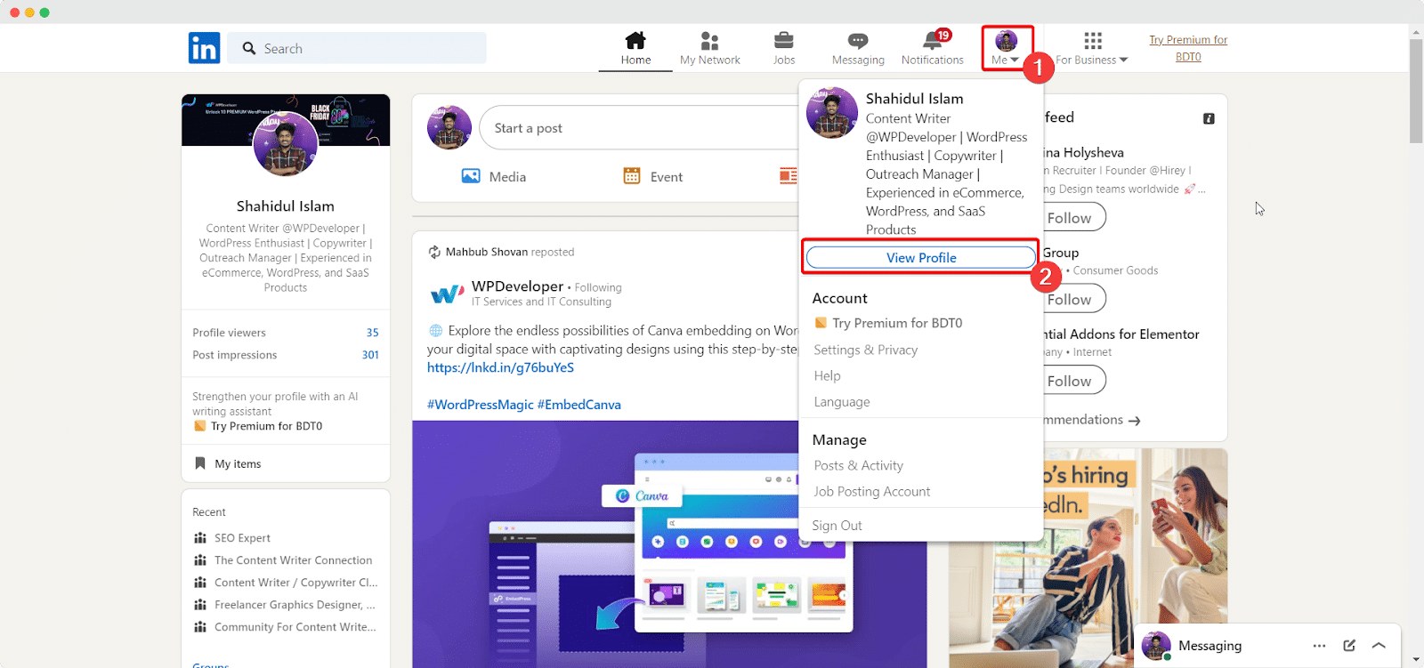The height and width of the screenshot is (668, 1424).
Task: Follow Holysheva in feed suggestions
Action: (x=1074, y=218)
